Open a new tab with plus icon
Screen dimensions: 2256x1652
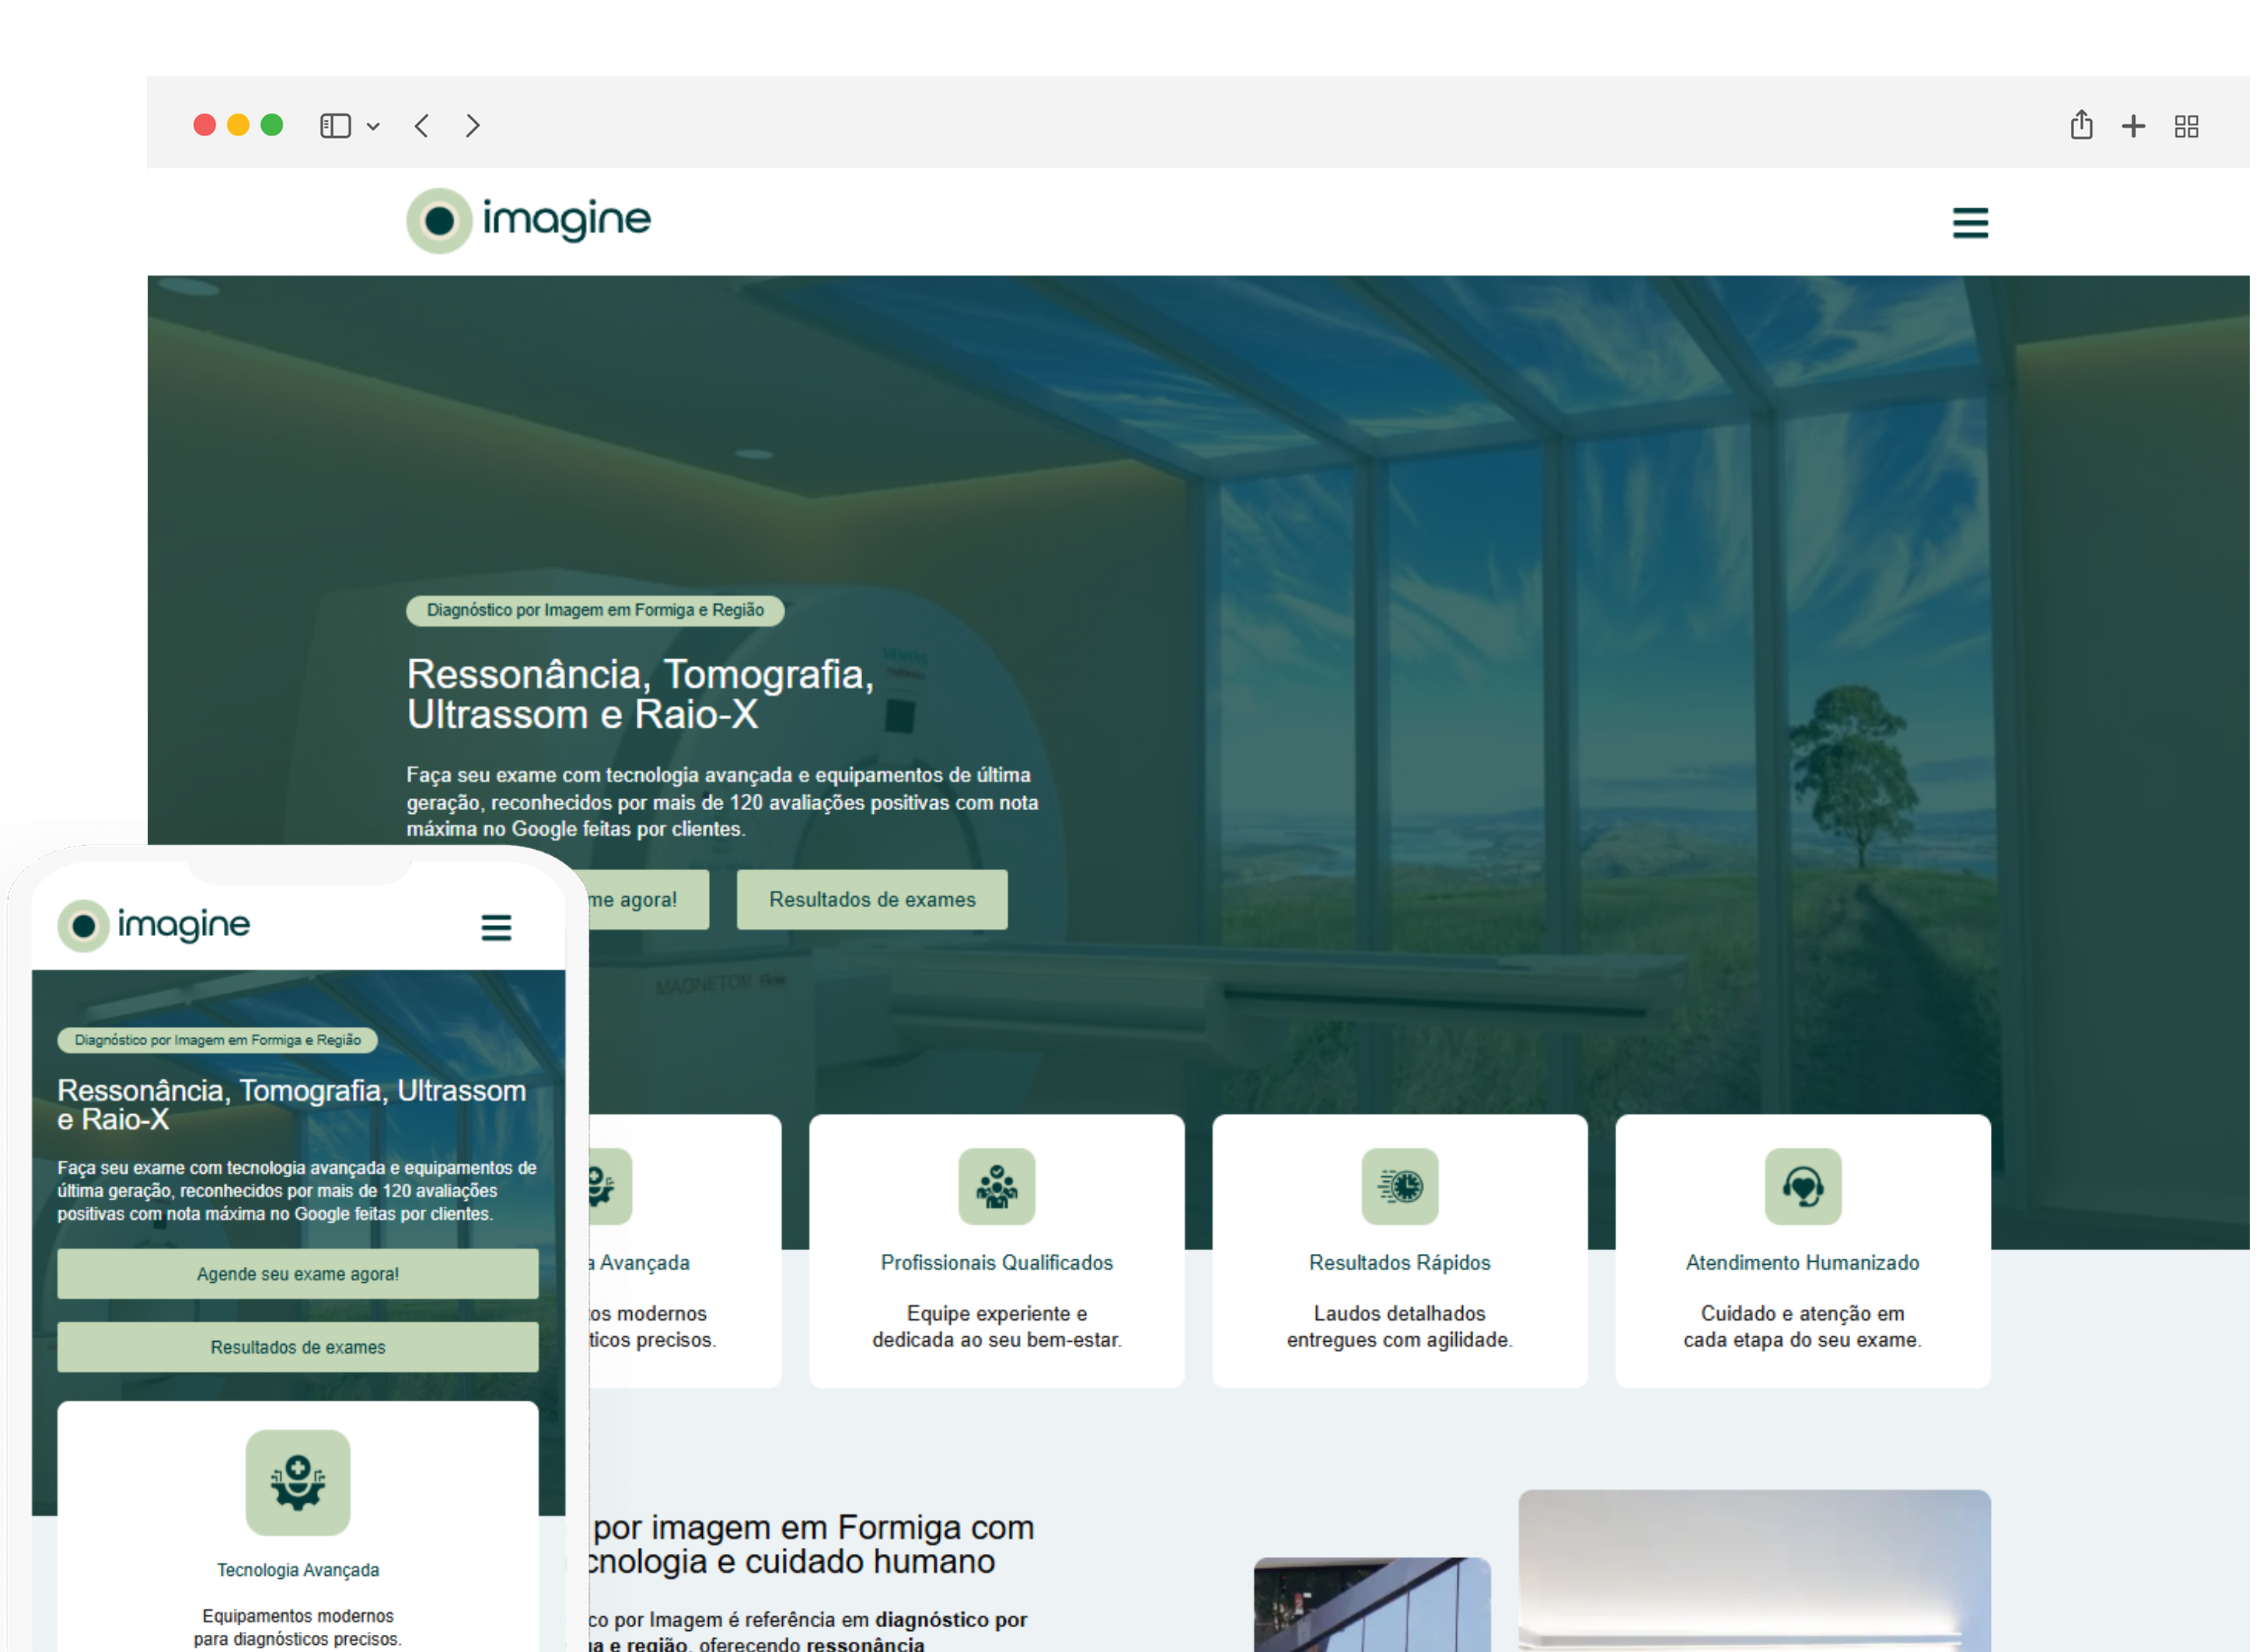[2133, 126]
